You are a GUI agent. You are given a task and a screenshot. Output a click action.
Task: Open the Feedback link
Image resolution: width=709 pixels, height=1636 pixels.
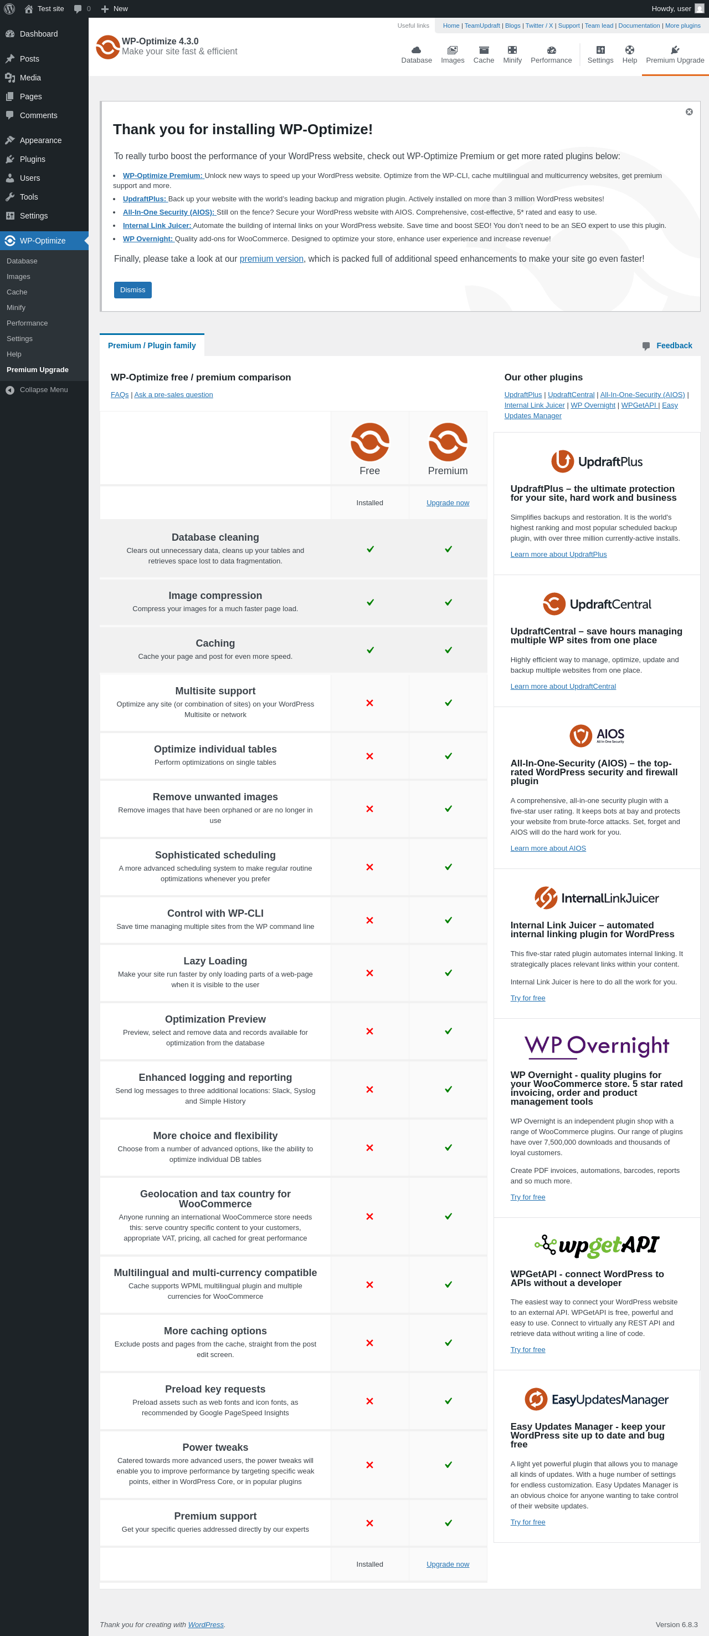click(x=674, y=346)
